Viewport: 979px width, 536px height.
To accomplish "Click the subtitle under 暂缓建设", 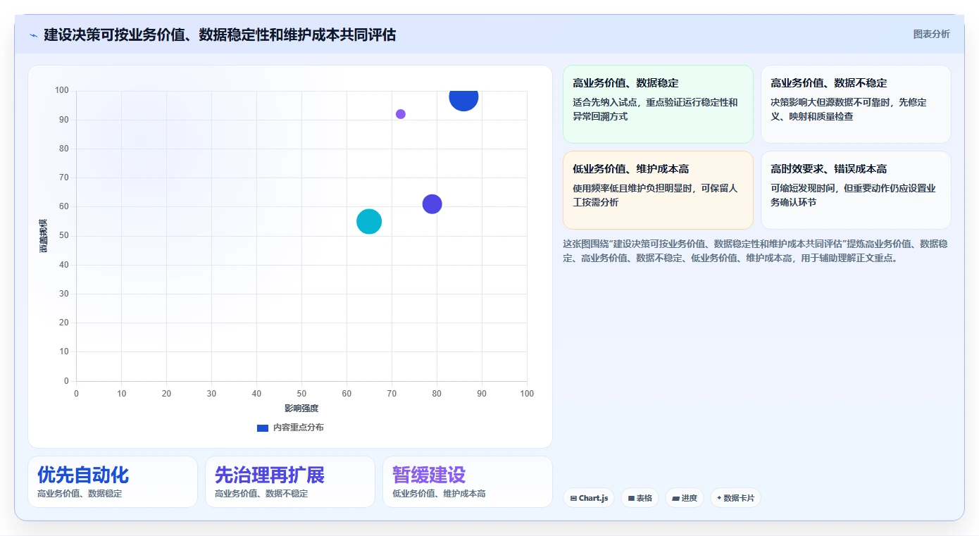I will [x=439, y=494].
